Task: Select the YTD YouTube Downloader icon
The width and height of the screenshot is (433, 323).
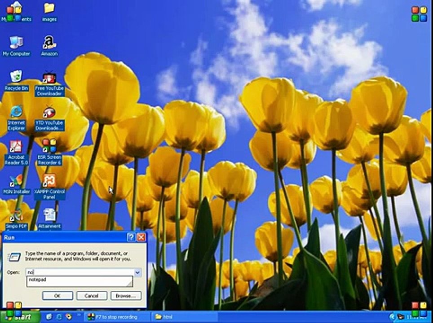Action: pyautogui.click(x=49, y=118)
